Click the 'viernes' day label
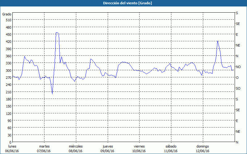This screenshot has height=154, width=247. coord(139,146)
